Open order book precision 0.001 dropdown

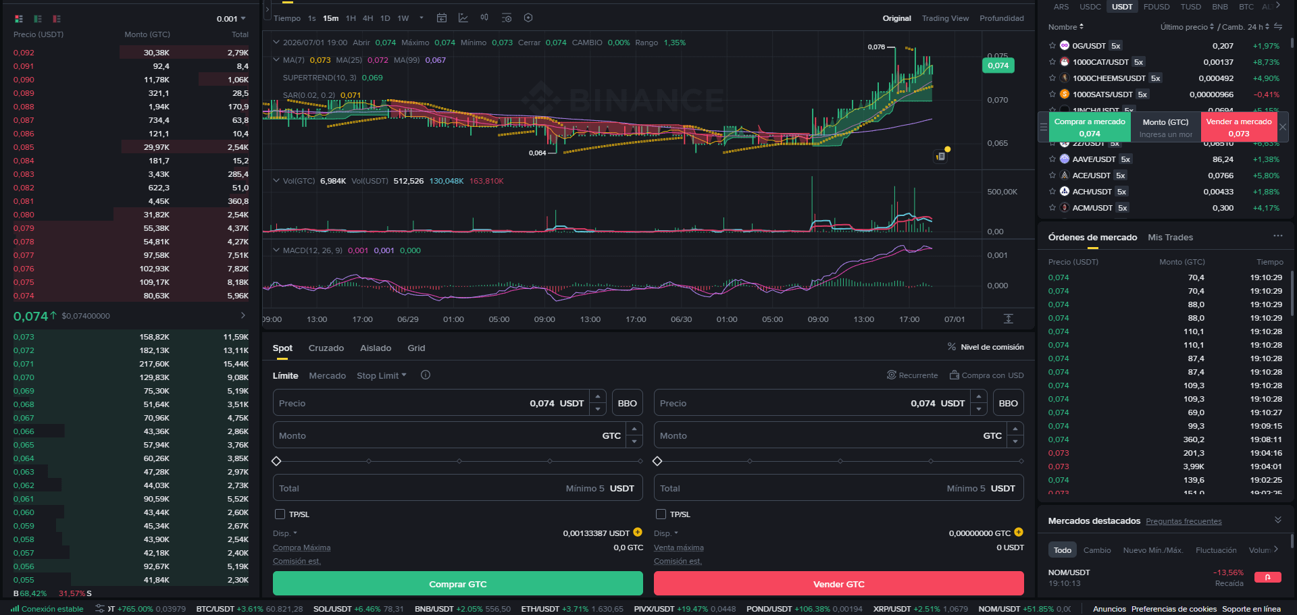click(x=232, y=19)
